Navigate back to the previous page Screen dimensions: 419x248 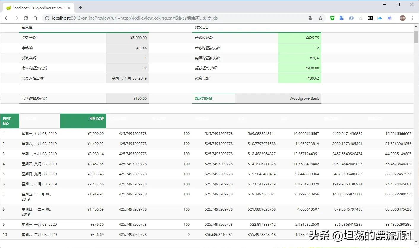(x=7, y=18)
